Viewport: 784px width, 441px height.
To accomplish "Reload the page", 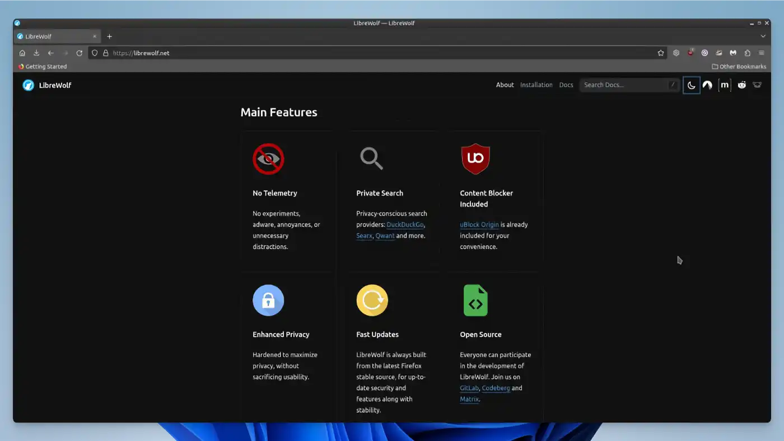I will (x=80, y=53).
